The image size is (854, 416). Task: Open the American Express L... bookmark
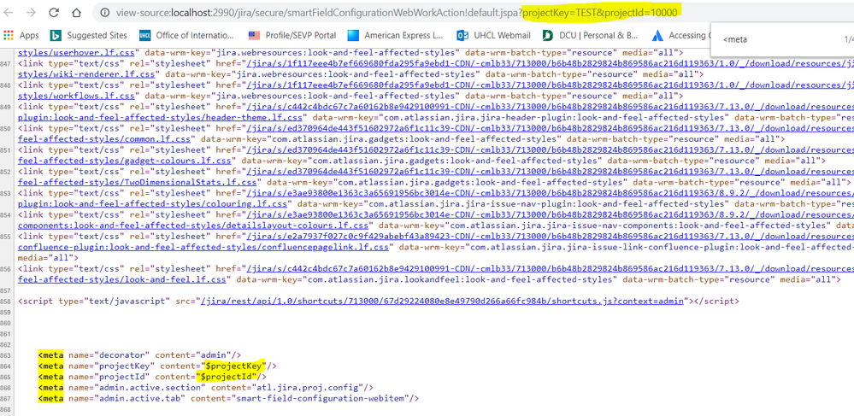[396, 35]
